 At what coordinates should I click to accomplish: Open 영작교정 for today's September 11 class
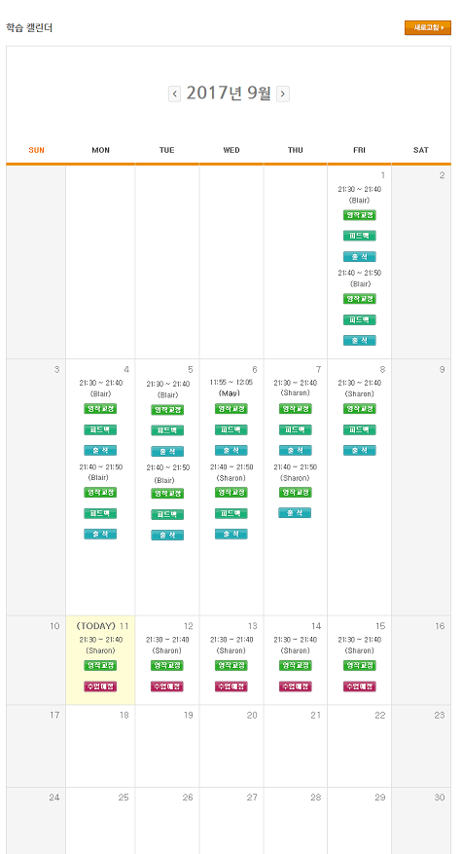point(100,665)
